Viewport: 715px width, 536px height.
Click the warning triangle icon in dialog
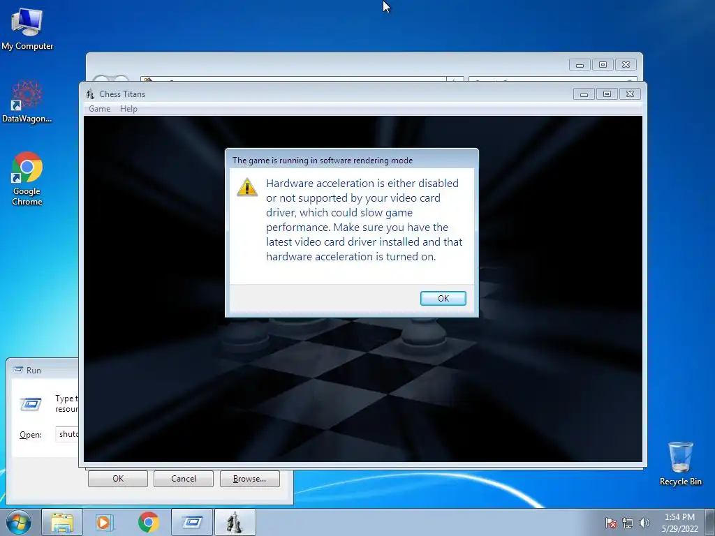point(247,187)
